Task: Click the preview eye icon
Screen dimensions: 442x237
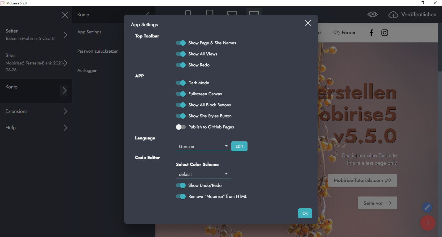Action: click(x=372, y=15)
